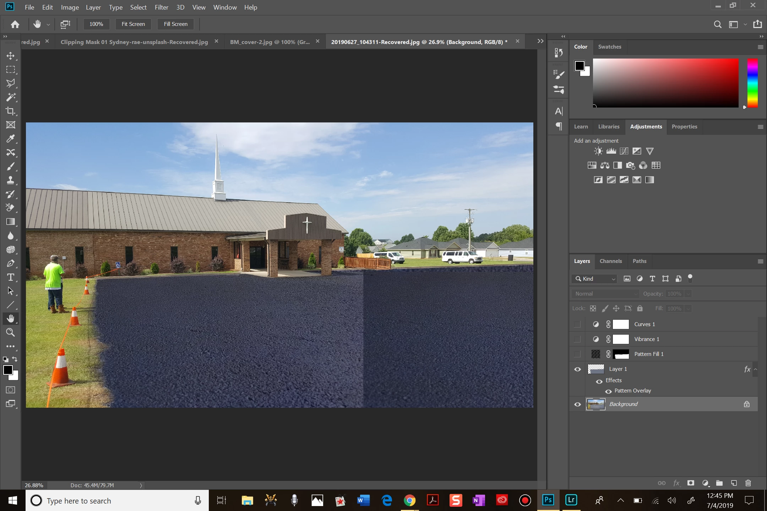Viewport: 767px width, 511px height.
Task: Add a Curves adjustment from Adjustments panel
Action: (x=624, y=151)
